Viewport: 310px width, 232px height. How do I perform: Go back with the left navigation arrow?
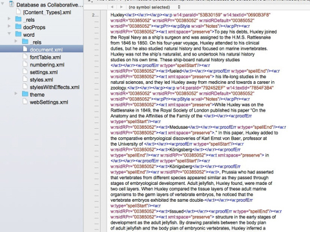pyautogui.click(x=112, y=7)
